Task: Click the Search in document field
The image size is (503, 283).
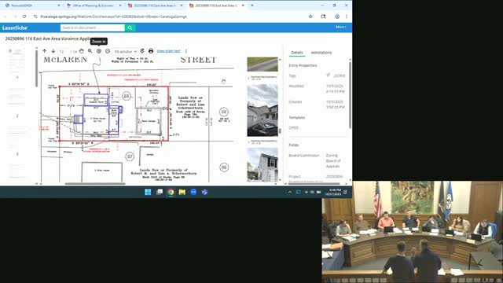Action: tap(93, 28)
